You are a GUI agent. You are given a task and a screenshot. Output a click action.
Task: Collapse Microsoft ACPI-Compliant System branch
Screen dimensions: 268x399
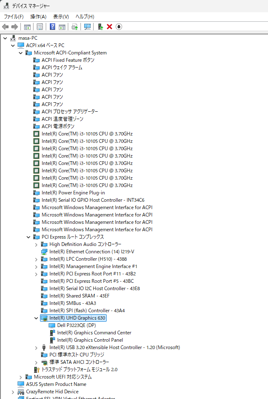pyautogui.click(x=20, y=53)
